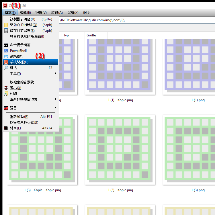Sort by the Größe column header
The height and width of the screenshot is (215, 215).
[x=96, y=35]
